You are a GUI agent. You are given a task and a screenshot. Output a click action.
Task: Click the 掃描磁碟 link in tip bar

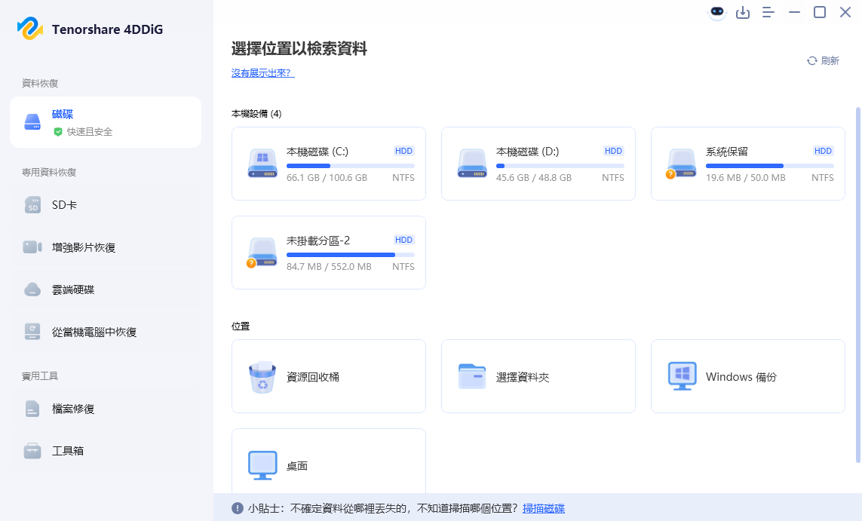(x=543, y=508)
